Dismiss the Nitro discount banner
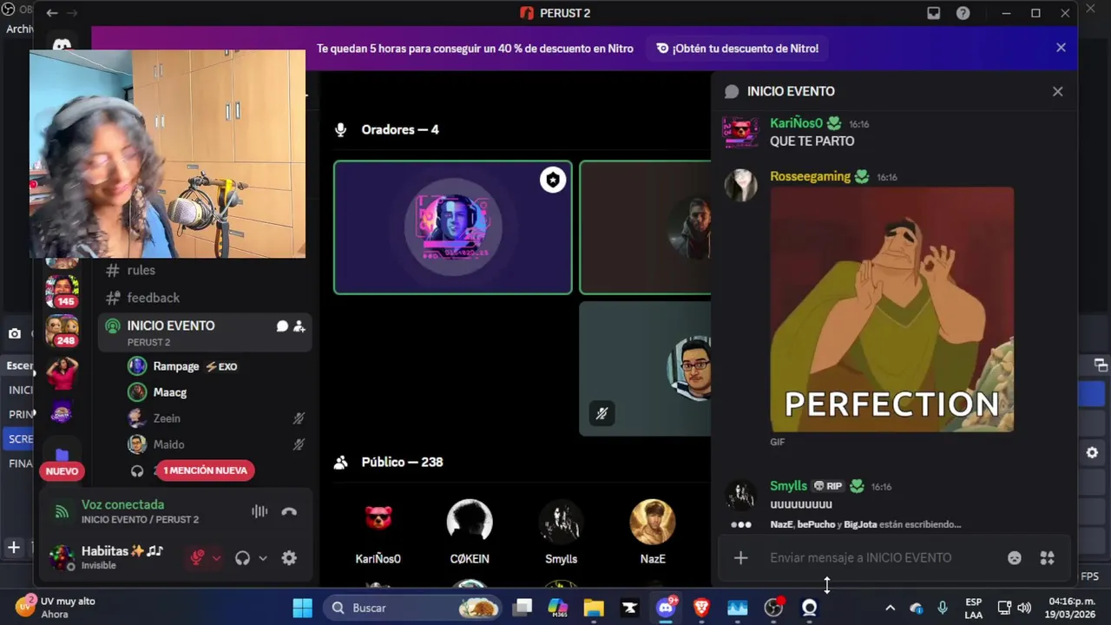 coord(1061,48)
